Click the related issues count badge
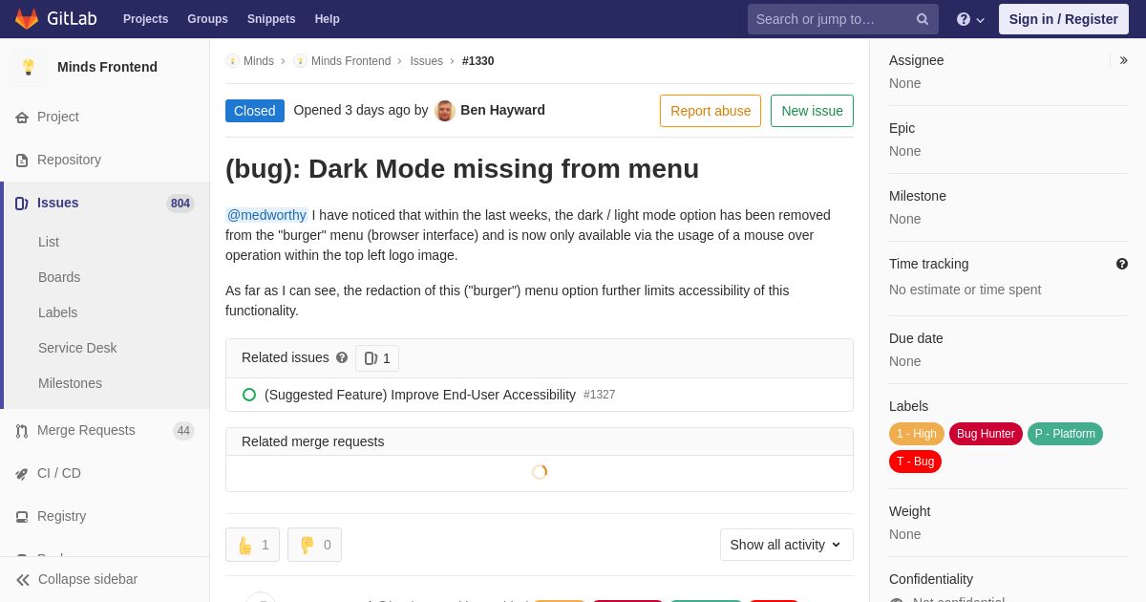The image size is (1146, 602). point(377,358)
